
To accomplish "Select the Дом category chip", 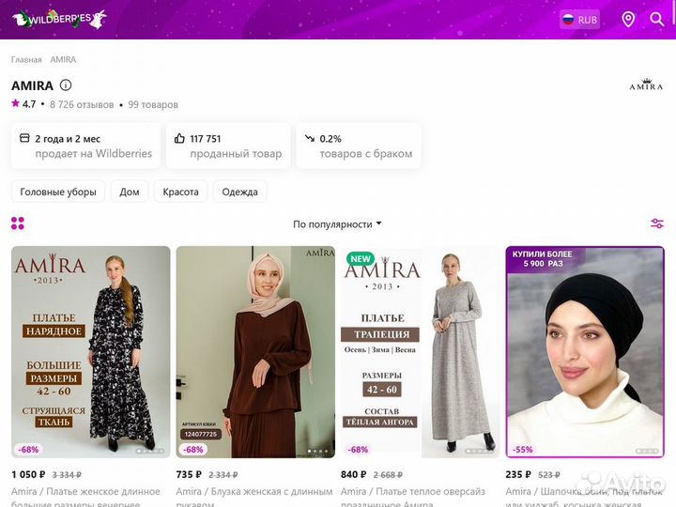I will pos(130,192).
